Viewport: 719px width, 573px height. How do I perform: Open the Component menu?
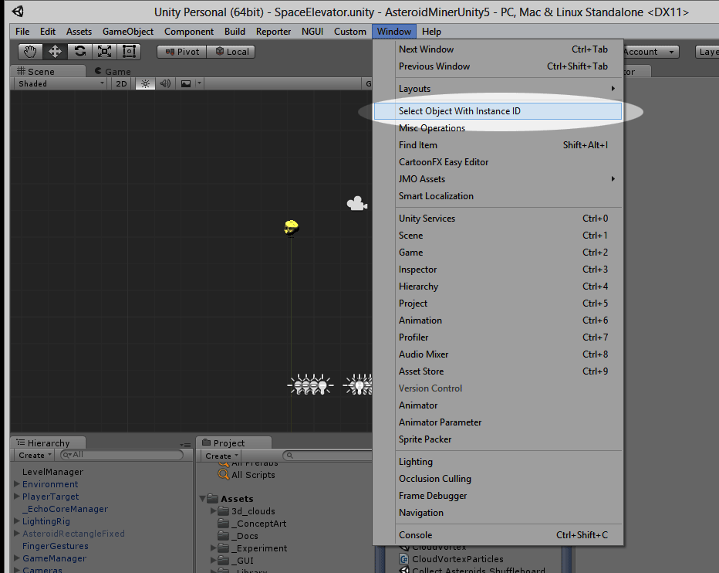pos(189,31)
